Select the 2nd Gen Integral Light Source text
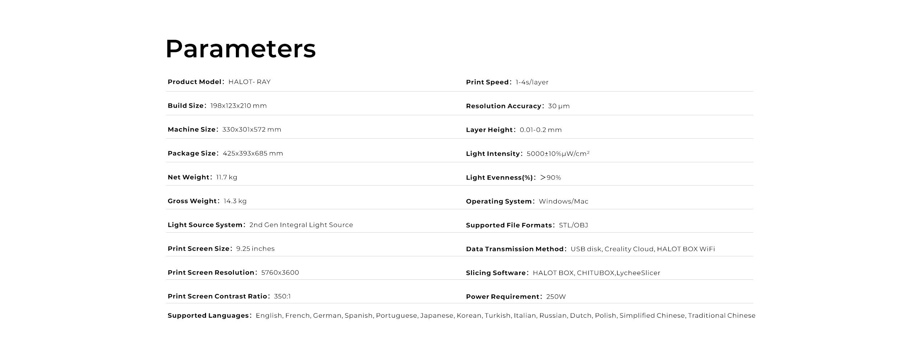919x359 pixels. click(301, 225)
